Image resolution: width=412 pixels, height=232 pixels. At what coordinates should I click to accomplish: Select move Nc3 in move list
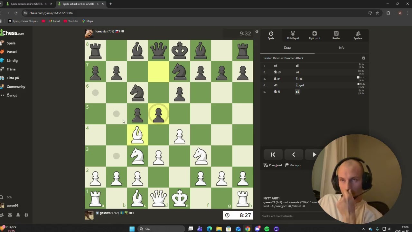point(277,72)
